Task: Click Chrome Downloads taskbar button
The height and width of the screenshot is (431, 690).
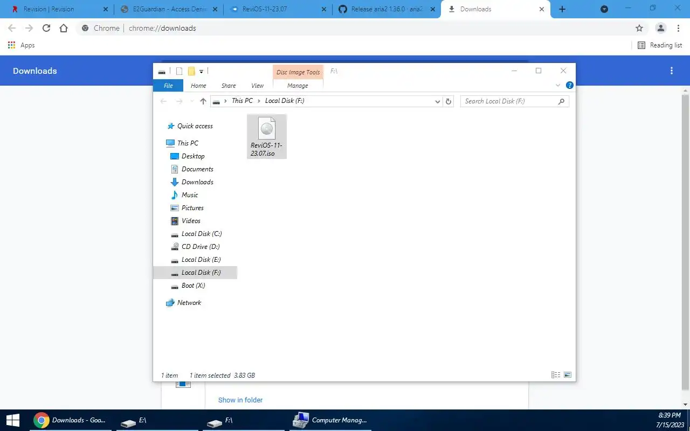Action: pyautogui.click(x=71, y=420)
